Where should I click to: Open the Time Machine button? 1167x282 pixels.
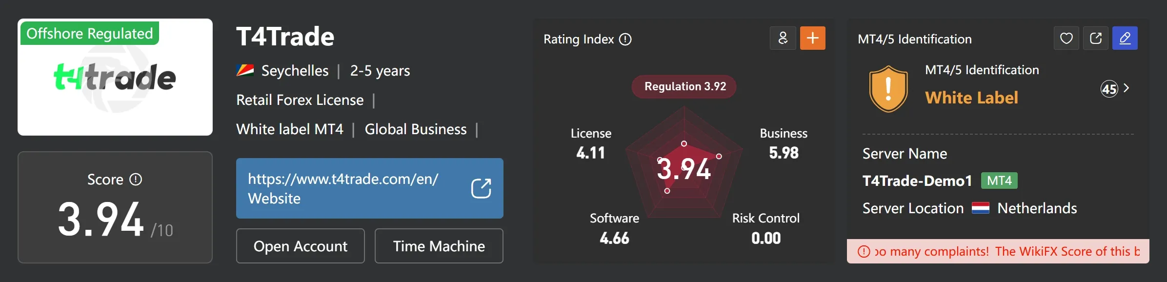point(439,246)
